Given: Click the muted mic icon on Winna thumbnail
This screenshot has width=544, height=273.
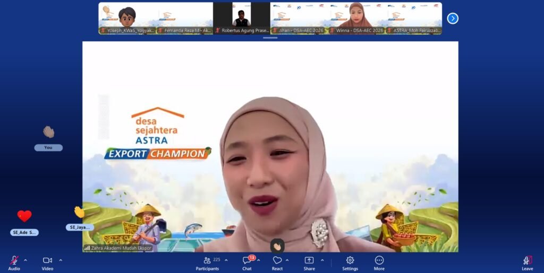Looking at the screenshot, I should 332,30.
